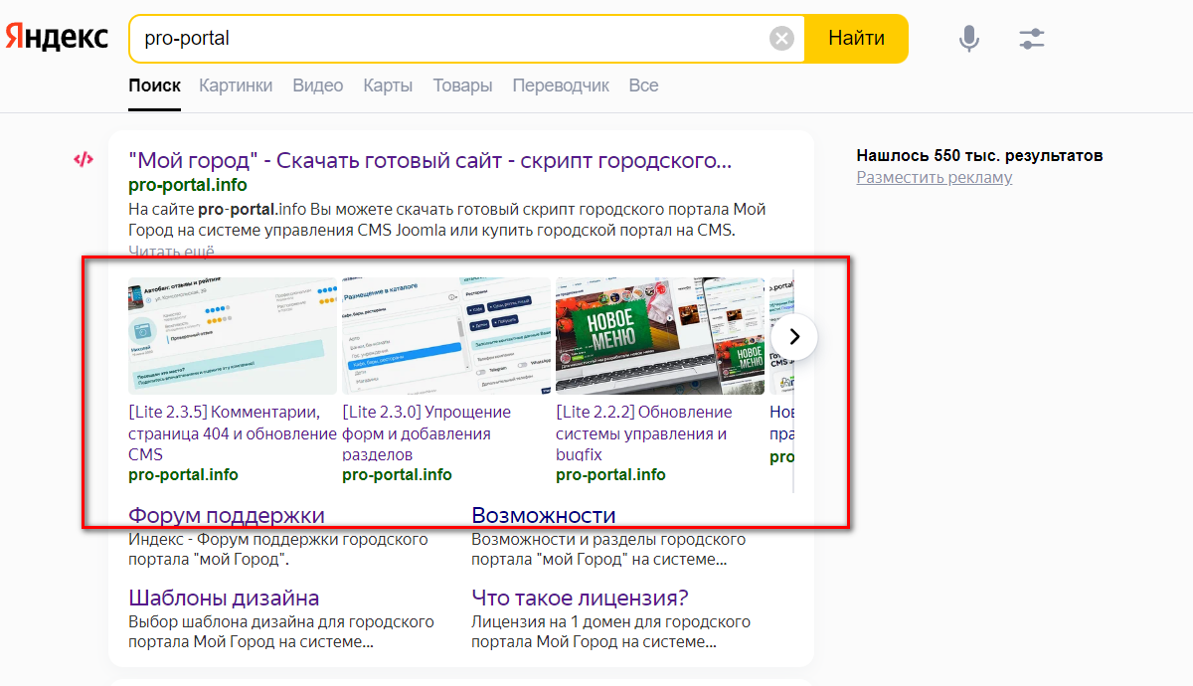
Task: Click the Yandex logo
Action: pyautogui.click(x=57, y=38)
